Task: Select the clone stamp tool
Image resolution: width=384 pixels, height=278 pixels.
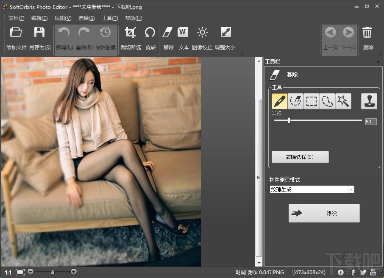Action: (x=369, y=101)
